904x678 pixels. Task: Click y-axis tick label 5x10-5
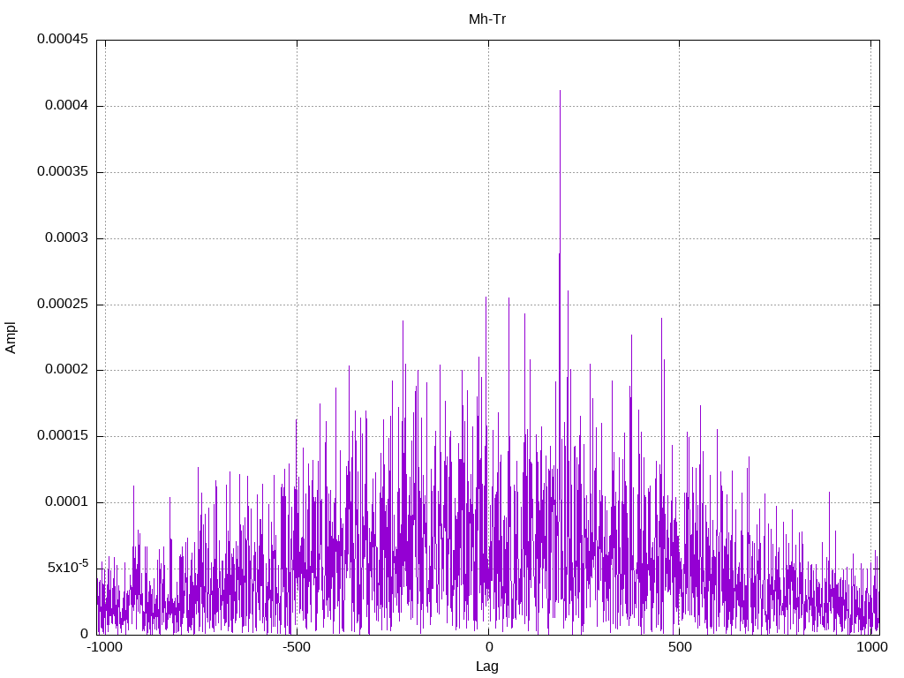click(x=68, y=566)
